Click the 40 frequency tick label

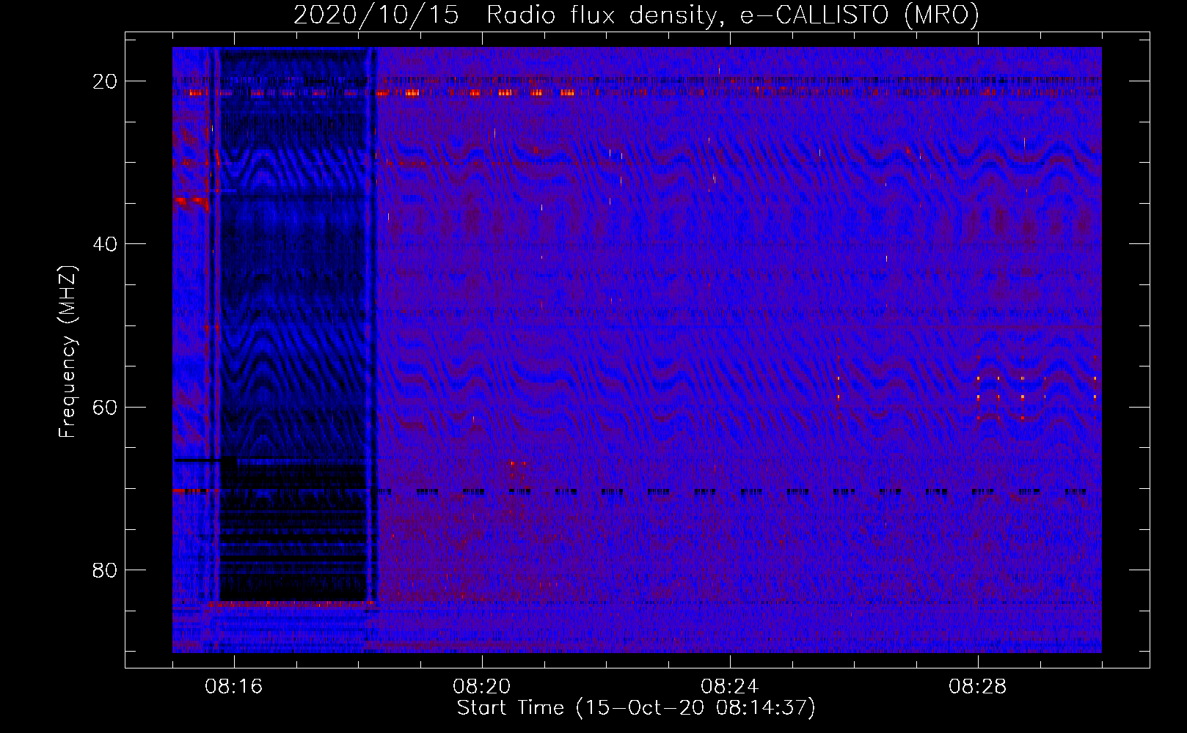click(x=105, y=244)
